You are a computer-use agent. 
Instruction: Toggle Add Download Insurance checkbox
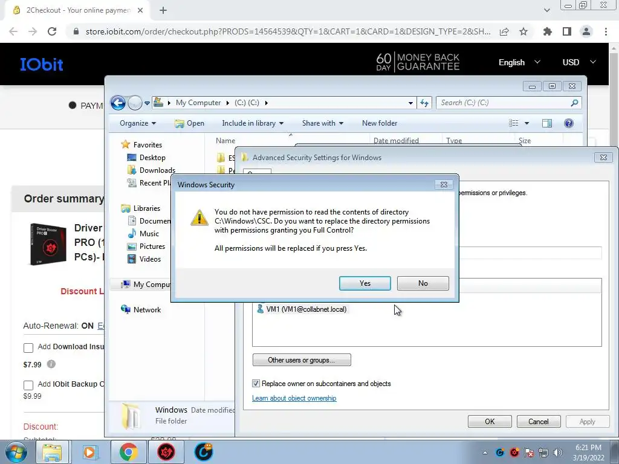[28, 347]
